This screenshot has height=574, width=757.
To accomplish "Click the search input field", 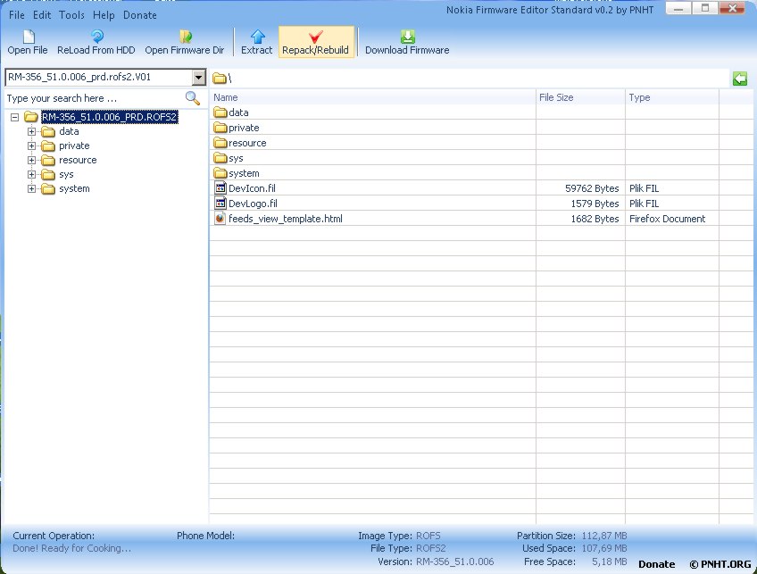I will [94, 98].
